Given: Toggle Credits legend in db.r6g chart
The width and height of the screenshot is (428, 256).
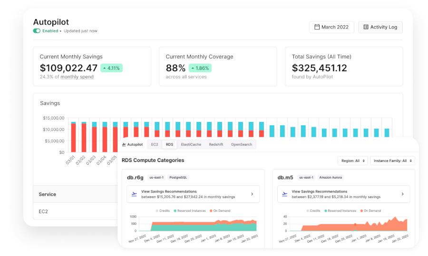Looking at the screenshot, I should 163,211.
